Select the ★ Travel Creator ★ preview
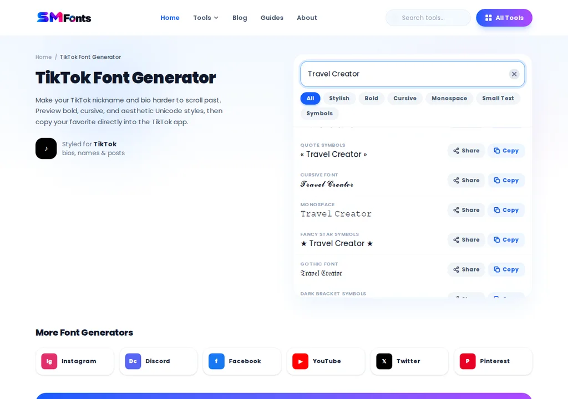This screenshot has width=568, height=399. click(337, 243)
